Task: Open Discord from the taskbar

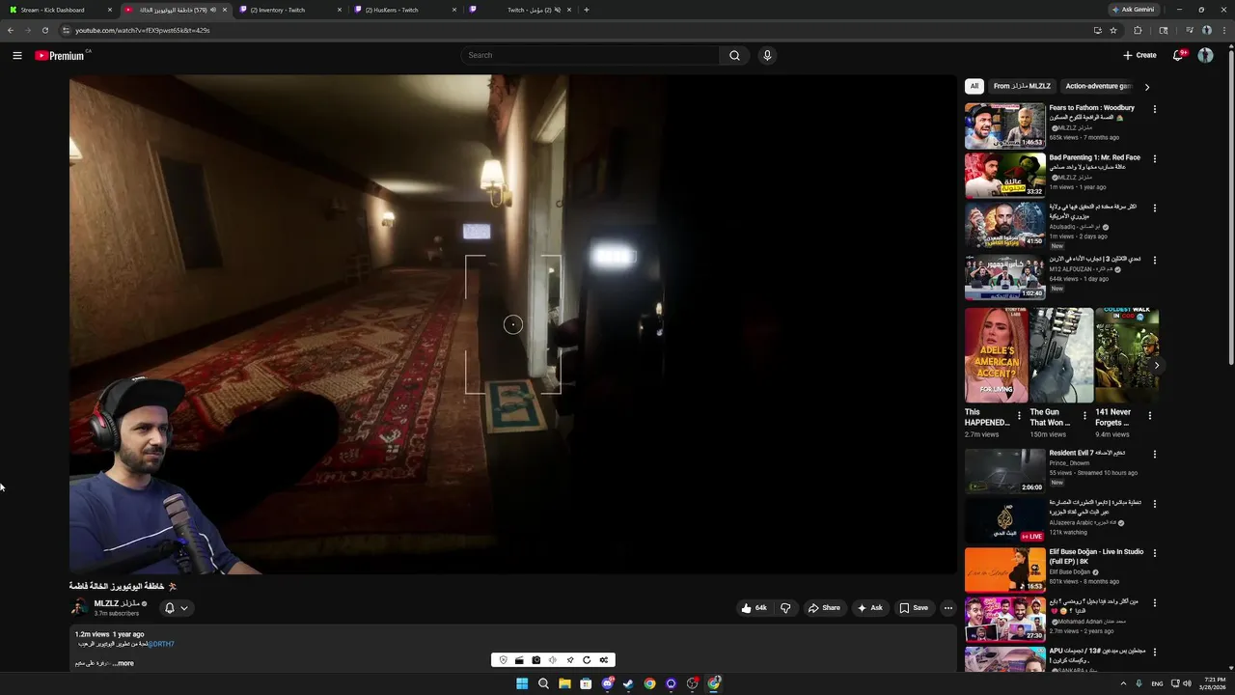Action: coord(607,683)
